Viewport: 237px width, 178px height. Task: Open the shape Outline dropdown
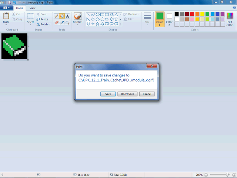point(131,14)
